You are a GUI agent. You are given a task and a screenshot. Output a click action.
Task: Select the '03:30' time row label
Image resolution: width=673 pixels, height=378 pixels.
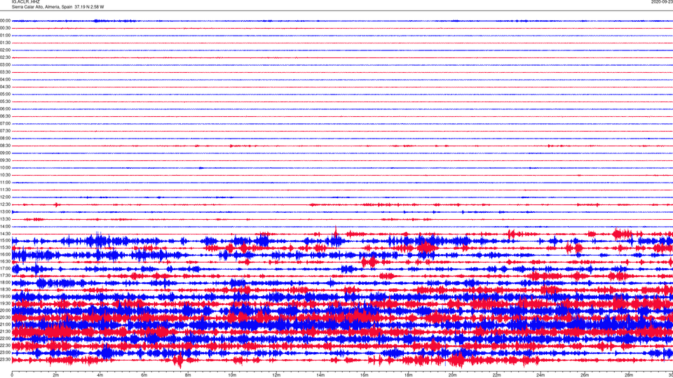tap(5, 72)
